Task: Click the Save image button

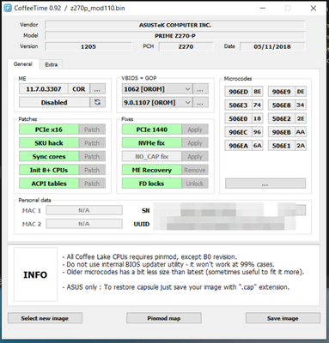Action: [x=283, y=318]
